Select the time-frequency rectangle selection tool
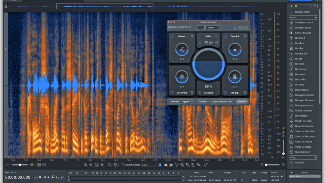The height and width of the screenshot is (183, 325). [x=166, y=165]
